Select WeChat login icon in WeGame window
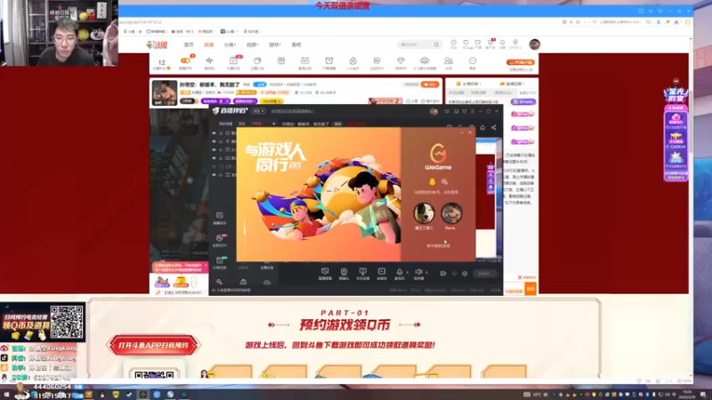Screen dimensions: 712x400 coord(444,182)
